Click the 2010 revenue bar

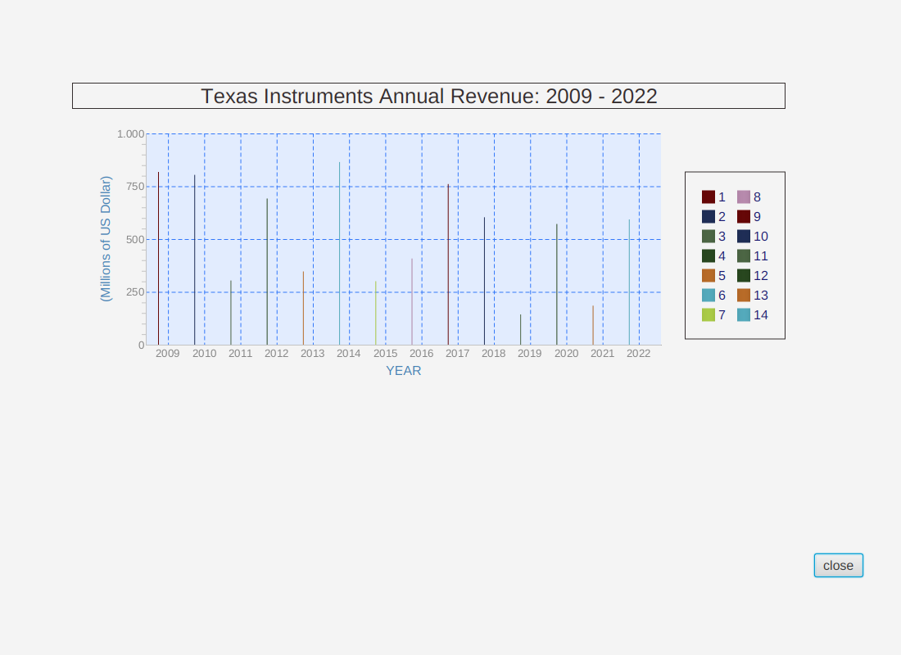click(195, 260)
